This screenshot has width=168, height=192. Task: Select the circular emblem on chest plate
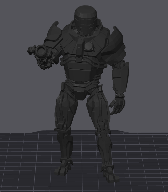(x=89, y=46)
